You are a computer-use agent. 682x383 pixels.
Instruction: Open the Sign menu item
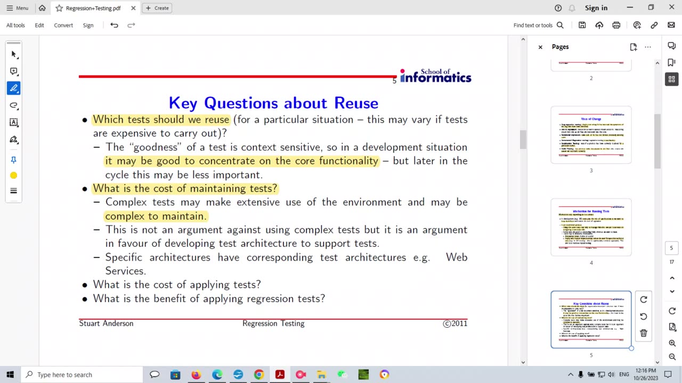pos(88,25)
